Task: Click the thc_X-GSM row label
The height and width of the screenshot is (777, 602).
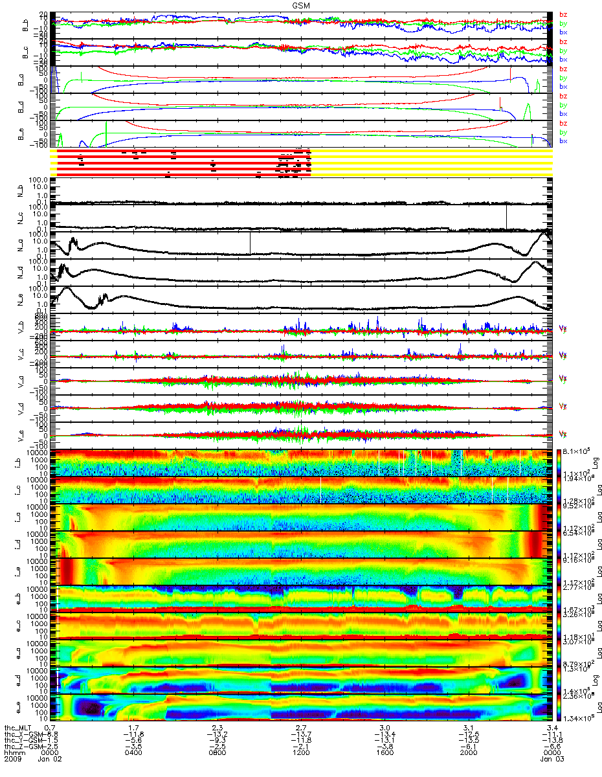Action: (24, 735)
